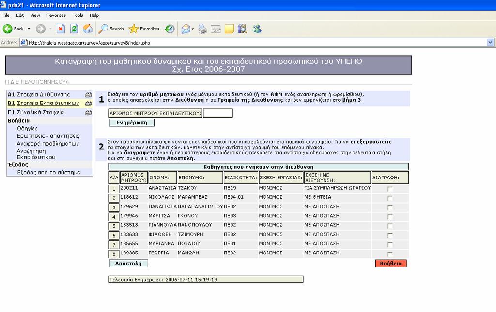Go to Home page icon

(x=88, y=29)
